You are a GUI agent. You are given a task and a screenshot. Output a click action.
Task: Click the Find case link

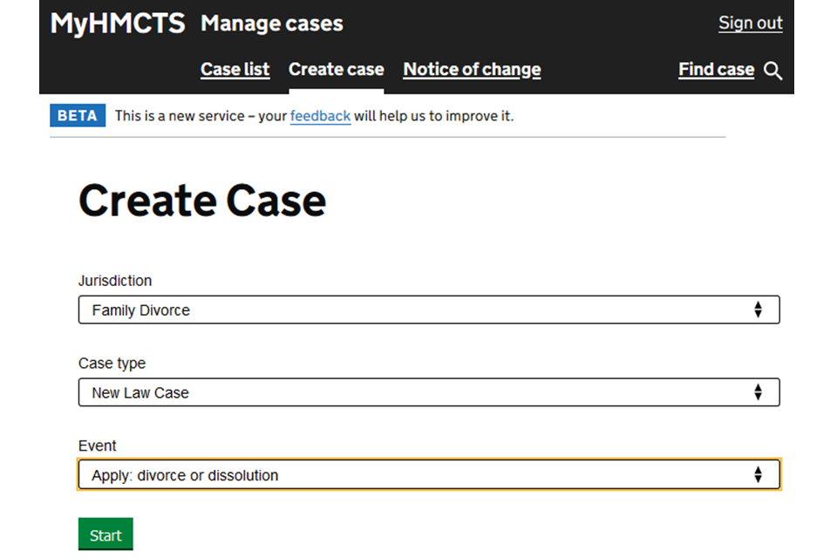pos(716,70)
